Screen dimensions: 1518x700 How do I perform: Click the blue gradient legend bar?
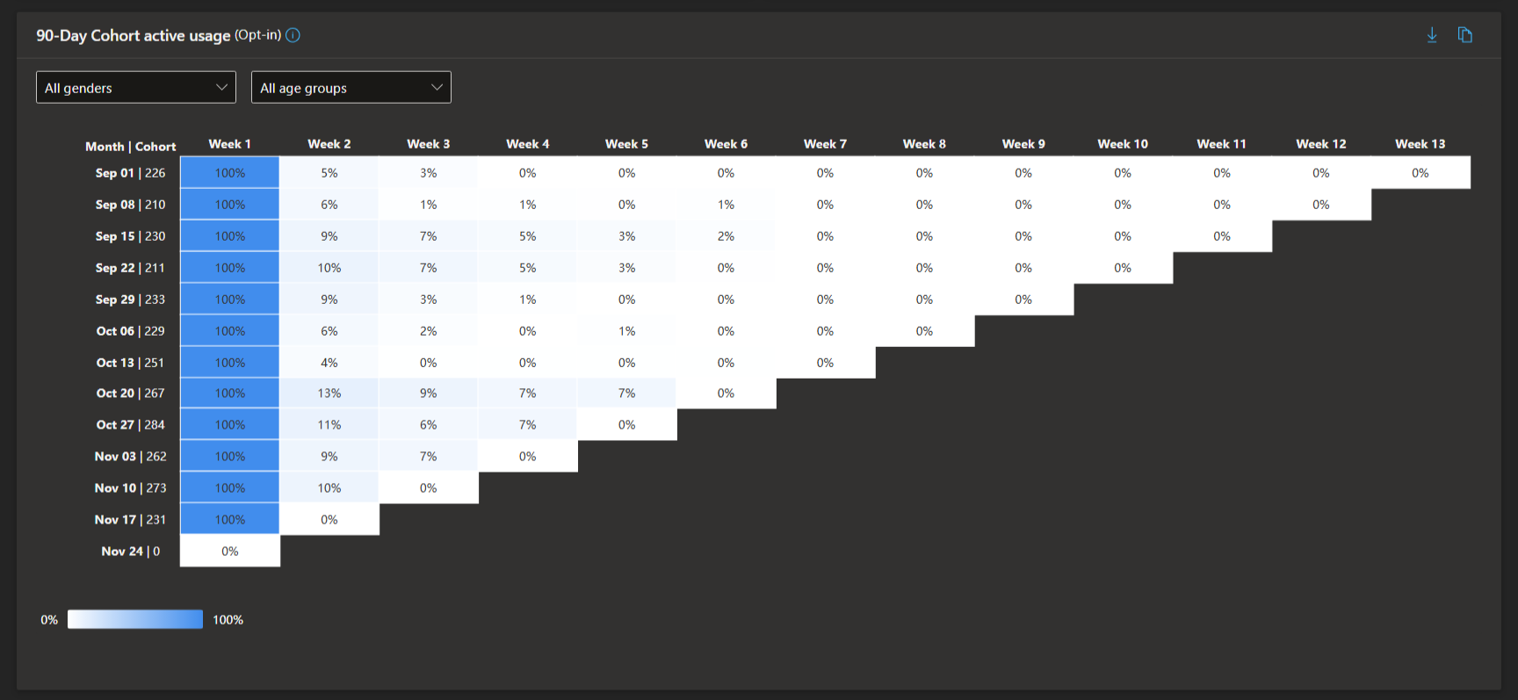point(135,619)
